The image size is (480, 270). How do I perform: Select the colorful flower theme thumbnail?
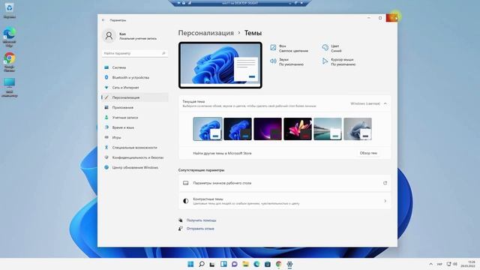coord(298,129)
